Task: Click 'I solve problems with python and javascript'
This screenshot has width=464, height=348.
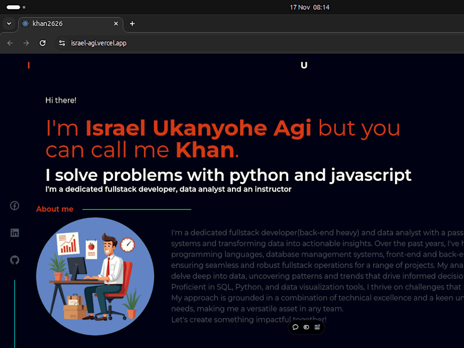Action: click(x=228, y=175)
